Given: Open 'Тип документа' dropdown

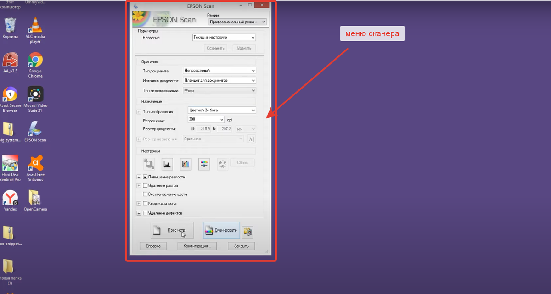Looking at the screenshot, I should pyautogui.click(x=219, y=71).
